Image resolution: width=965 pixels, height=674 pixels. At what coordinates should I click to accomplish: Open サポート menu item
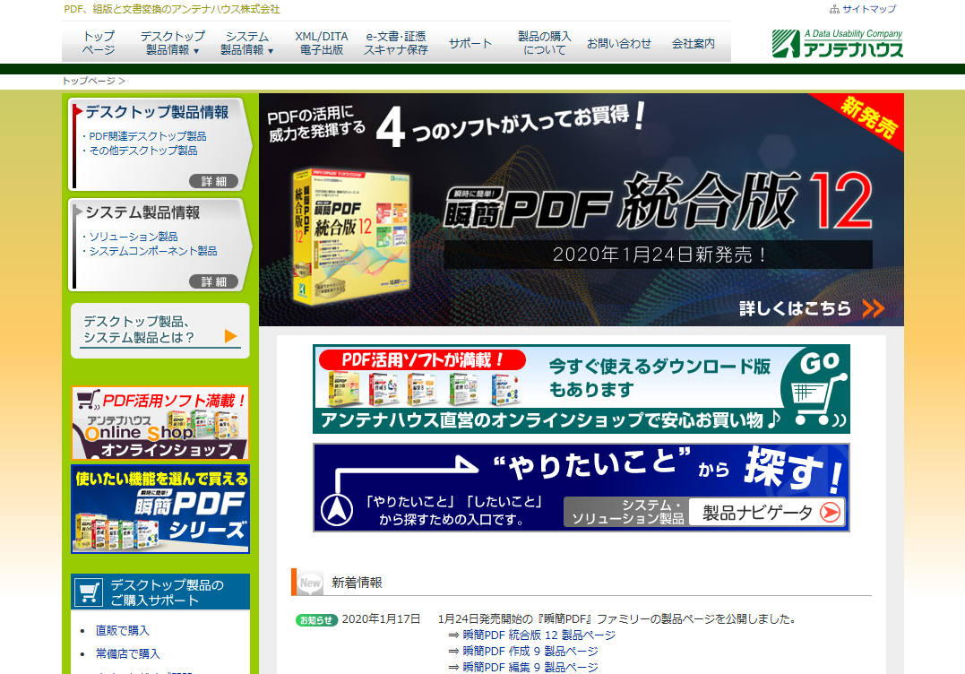pyautogui.click(x=470, y=43)
